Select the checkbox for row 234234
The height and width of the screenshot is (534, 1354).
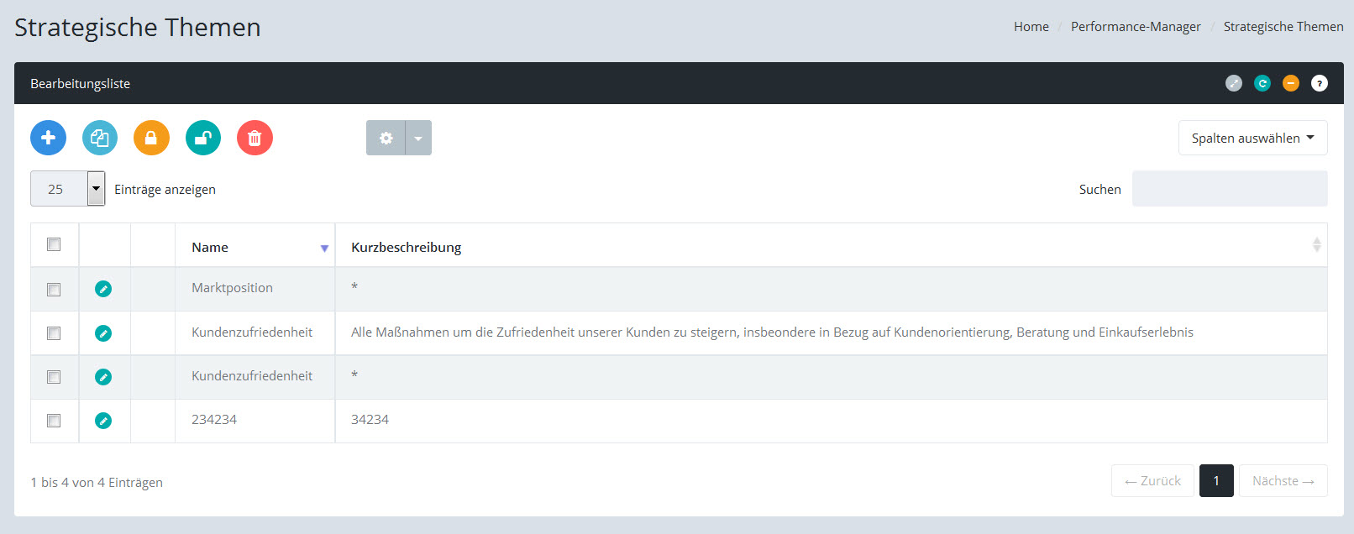[x=54, y=421]
